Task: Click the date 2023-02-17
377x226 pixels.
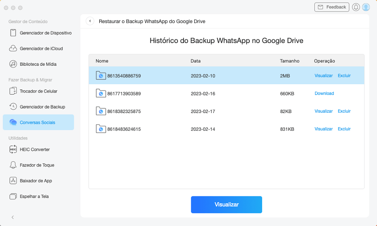Action: click(x=203, y=111)
